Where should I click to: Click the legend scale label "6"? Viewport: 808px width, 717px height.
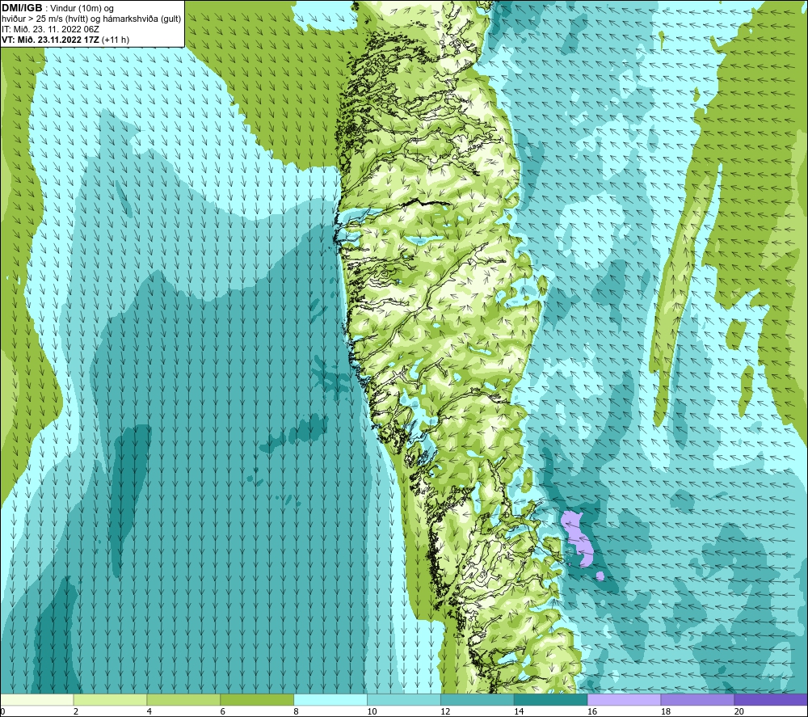pyautogui.click(x=223, y=712)
